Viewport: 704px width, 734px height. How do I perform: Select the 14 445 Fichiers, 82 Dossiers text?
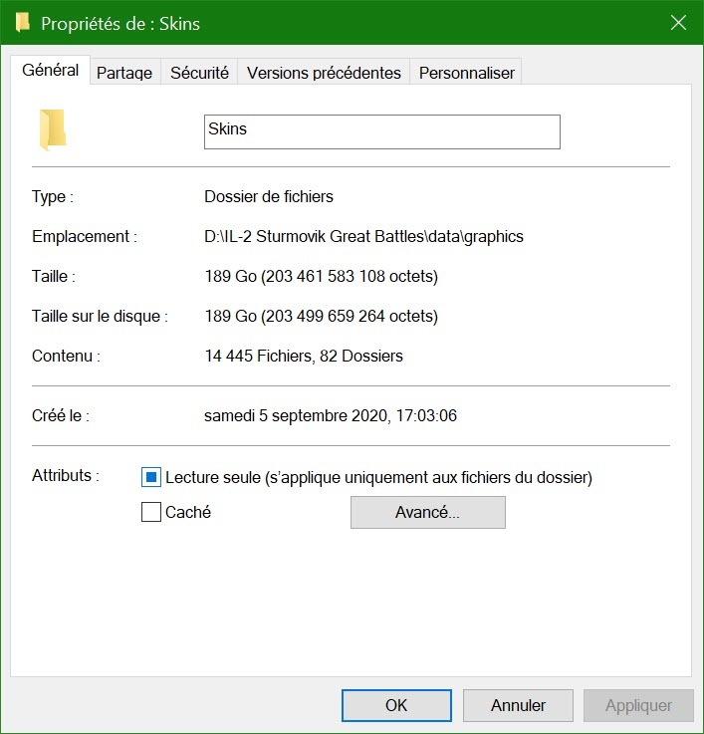(x=304, y=356)
